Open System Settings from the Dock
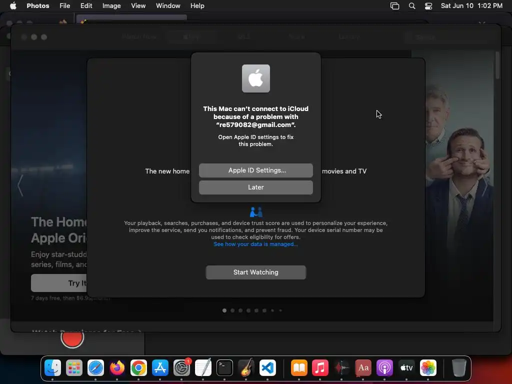Screen dimensions: 512x384 click(x=181, y=368)
